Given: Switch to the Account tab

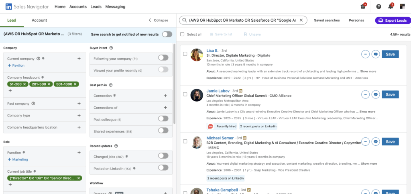Looking at the screenshot, I should (39, 20).
